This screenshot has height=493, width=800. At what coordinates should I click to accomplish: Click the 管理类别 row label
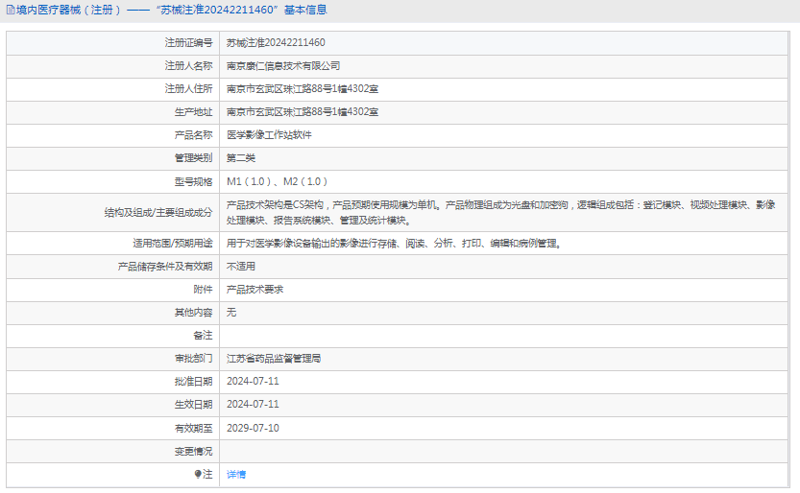[x=193, y=158]
